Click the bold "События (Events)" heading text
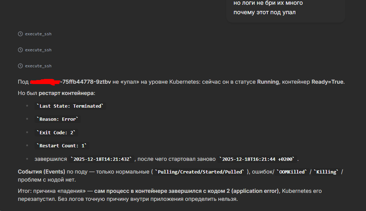366x211 pixels. [x=41, y=172]
